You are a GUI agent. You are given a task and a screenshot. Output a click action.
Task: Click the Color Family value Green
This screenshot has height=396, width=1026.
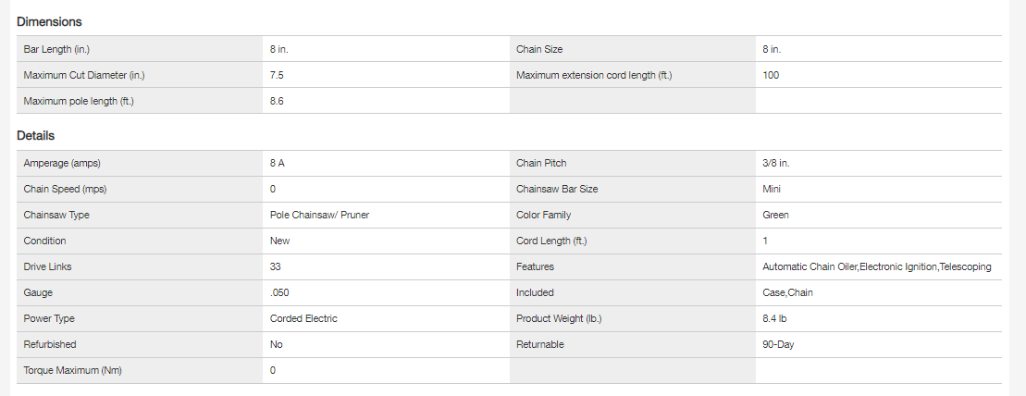point(775,215)
